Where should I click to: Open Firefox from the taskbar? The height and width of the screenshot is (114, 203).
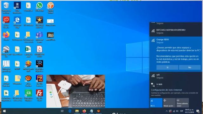(x=84, y=111)
